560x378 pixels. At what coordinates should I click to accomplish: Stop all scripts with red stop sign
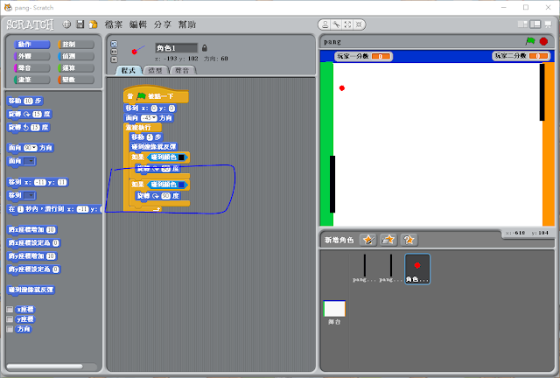coord(543,41)
